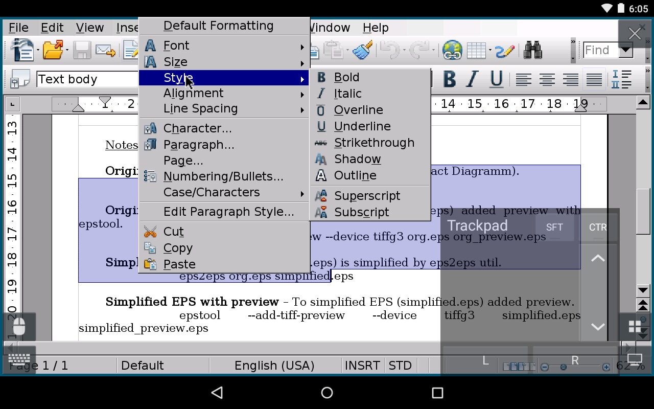Image resolution: width=654 pixels, height=409 pixels.
Task: Click the Hyperlink globe icon
Action: (452, 50)
